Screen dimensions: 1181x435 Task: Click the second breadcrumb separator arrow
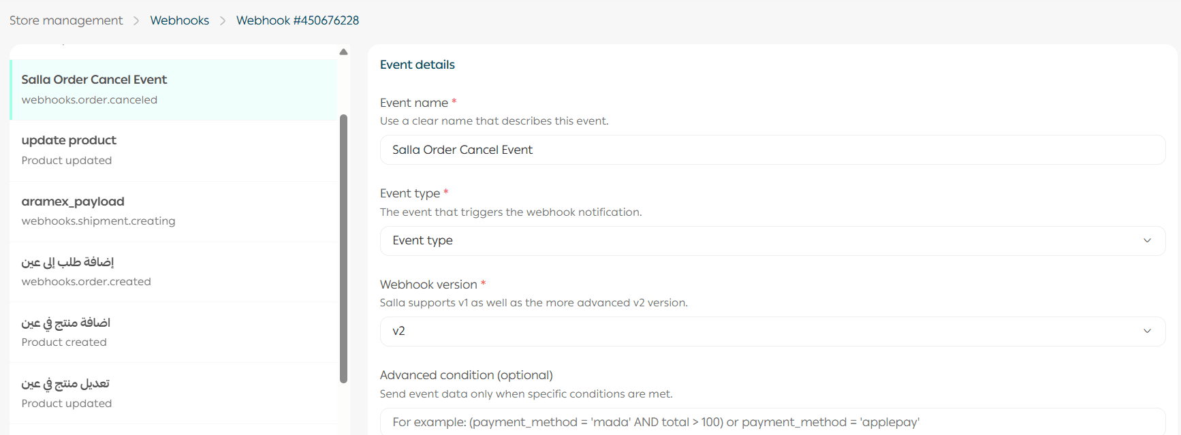223,21
